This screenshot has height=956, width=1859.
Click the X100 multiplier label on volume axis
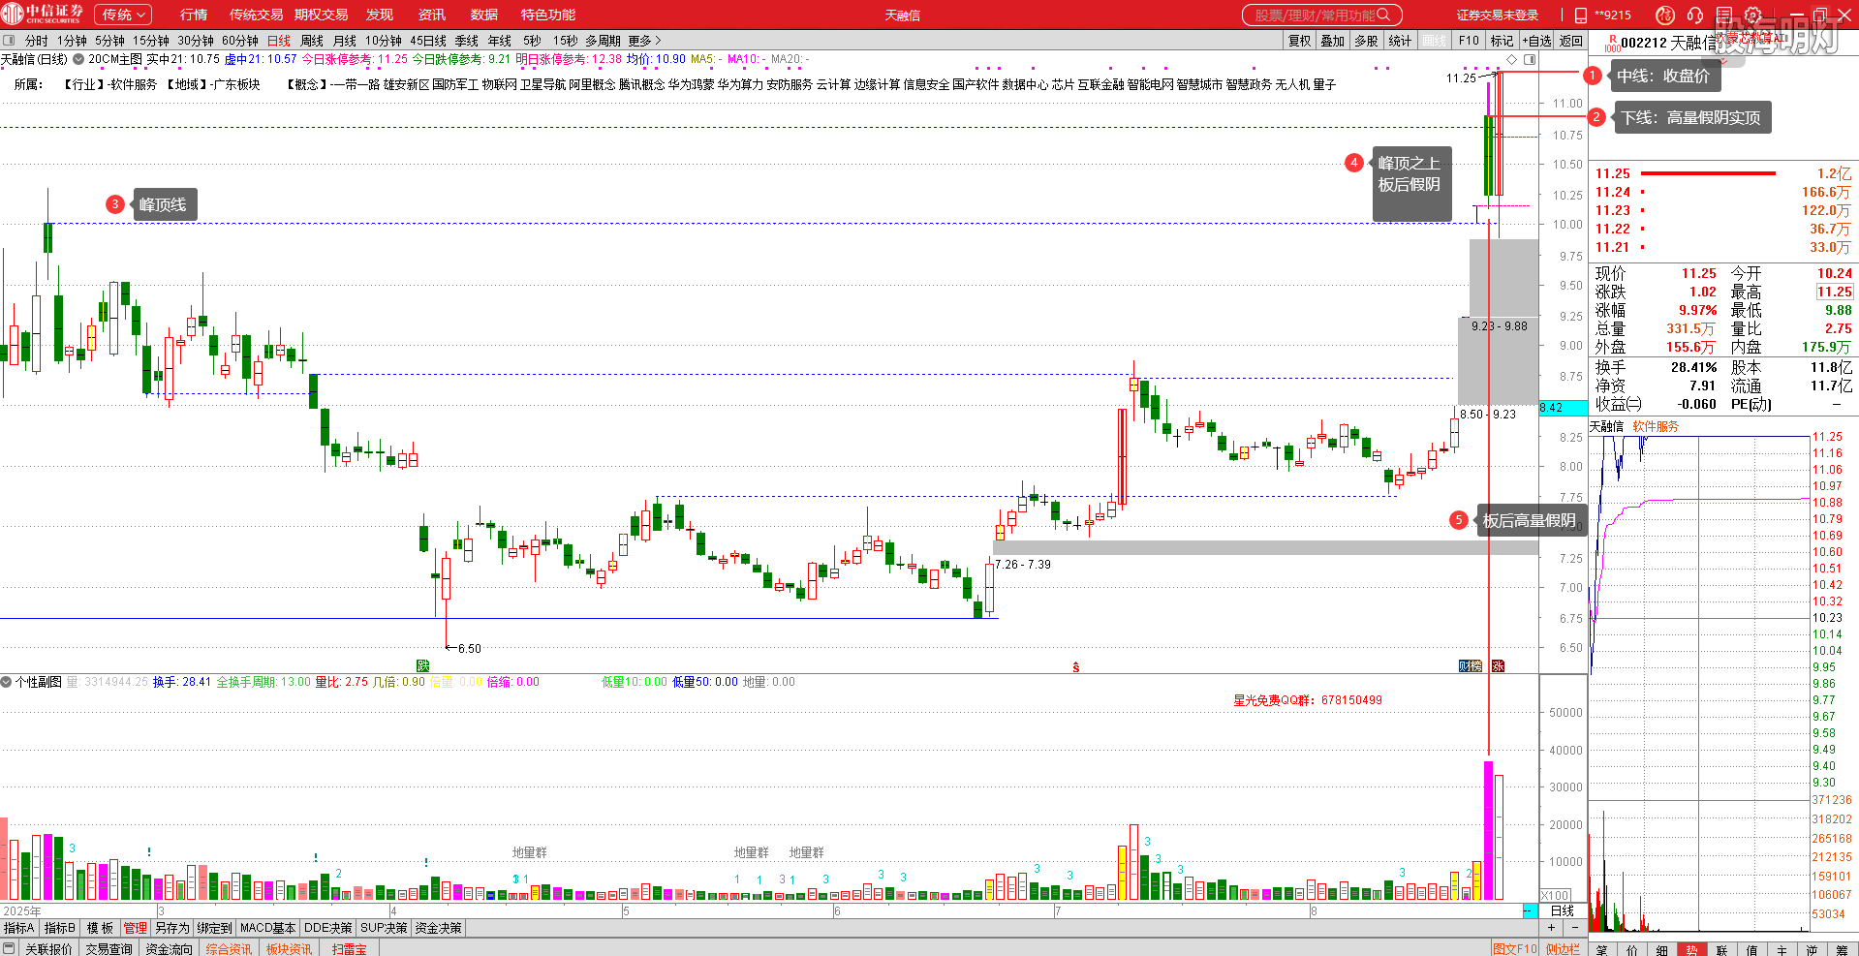(x=1556, y=895)
